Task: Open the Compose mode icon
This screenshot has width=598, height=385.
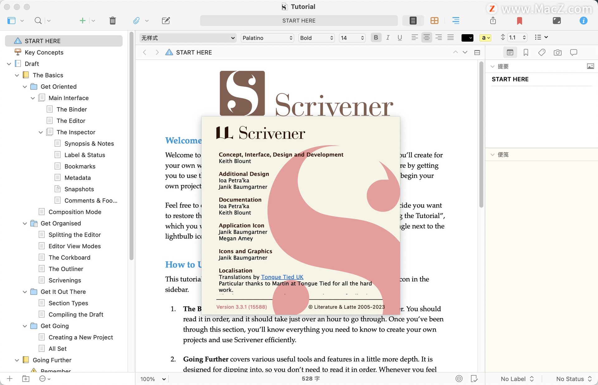Action: pos(557,21)
